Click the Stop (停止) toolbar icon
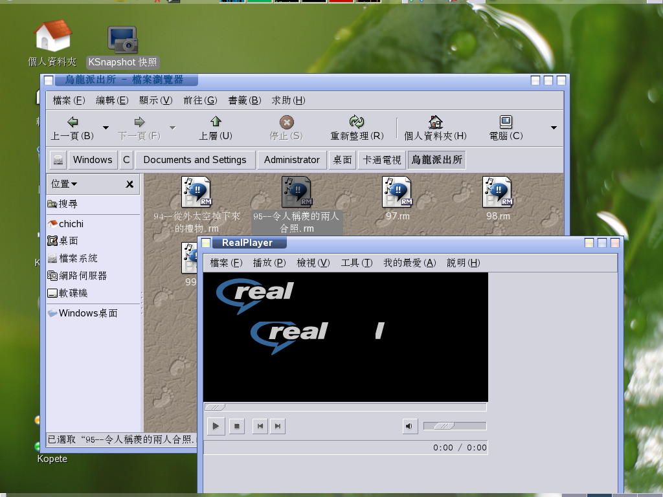Viewport: 663px width, 497px height. pos(287,122)
